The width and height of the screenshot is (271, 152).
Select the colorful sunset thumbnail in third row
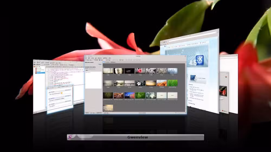click(130, 95)
